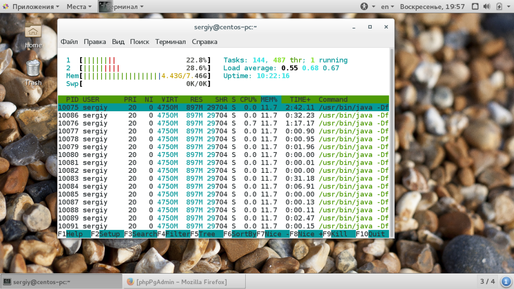Click the 3 / 4 workspace switcher
Screen dimensions: 514x289
(x=487, y=281)
